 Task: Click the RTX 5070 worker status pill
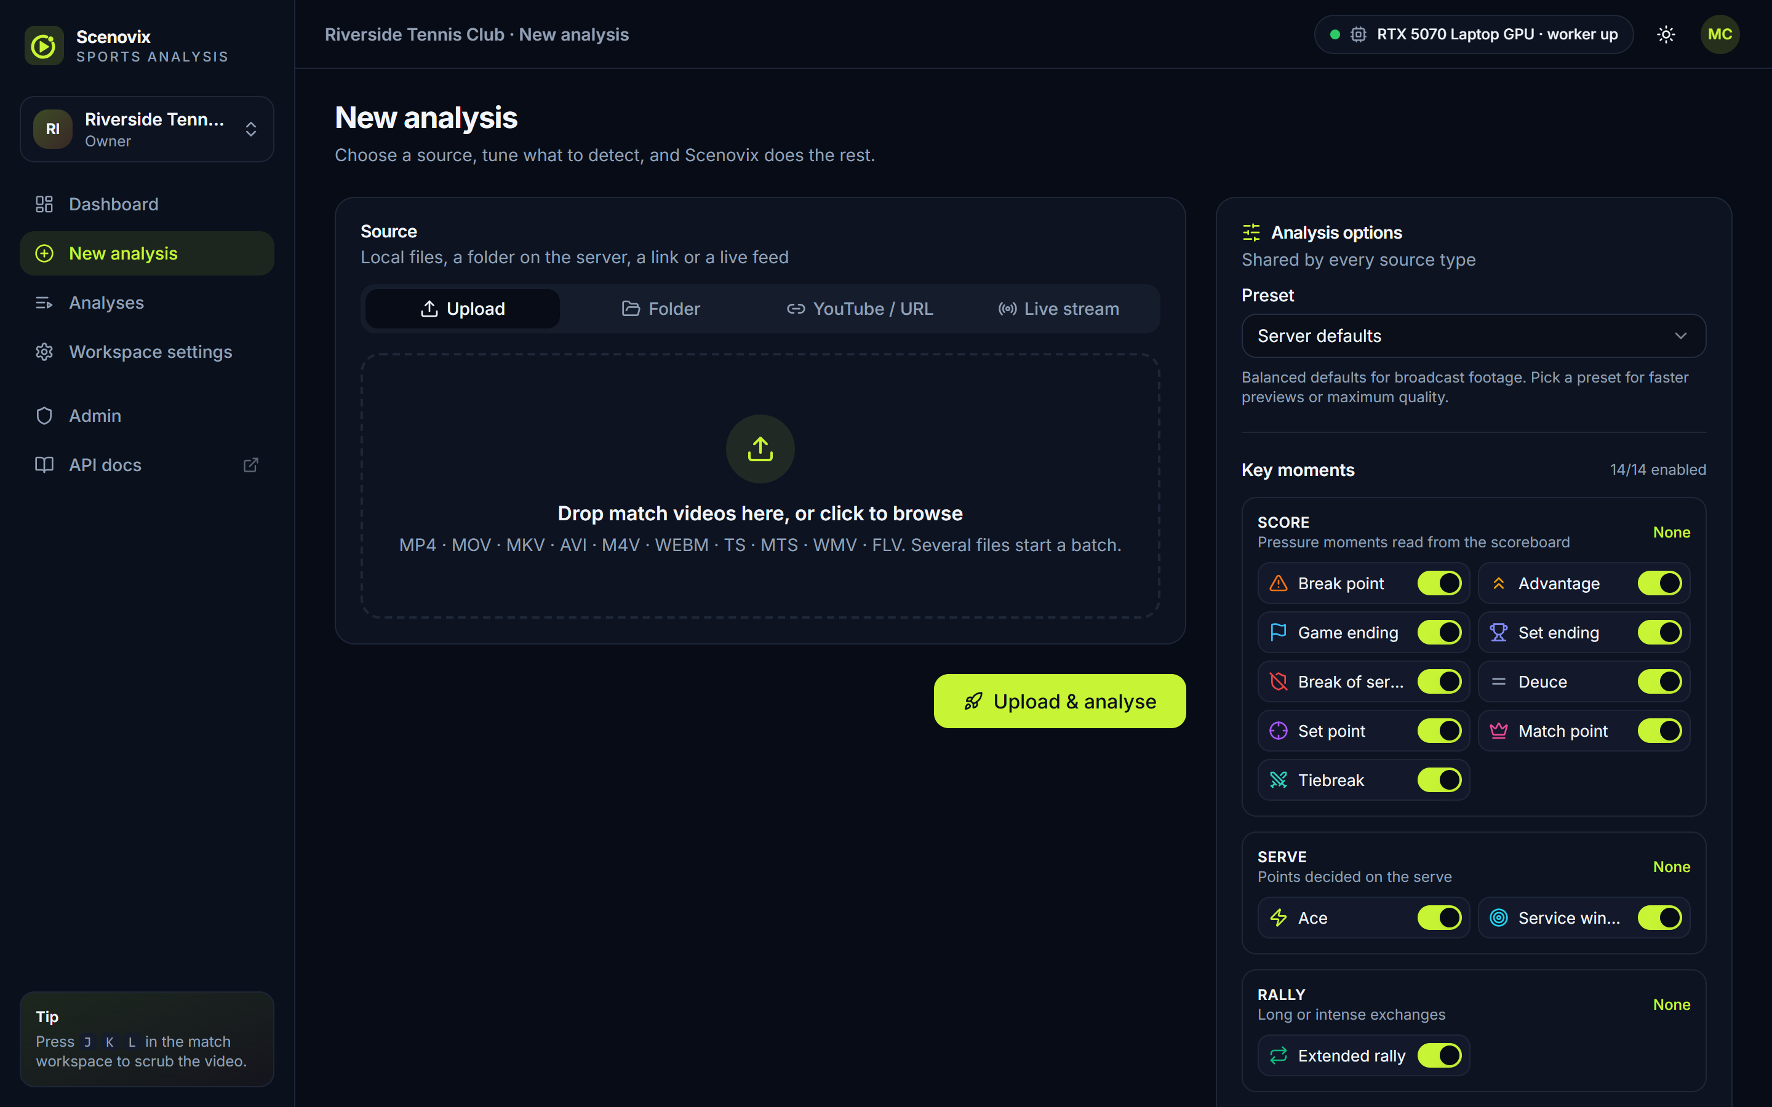coord(1473,34)
